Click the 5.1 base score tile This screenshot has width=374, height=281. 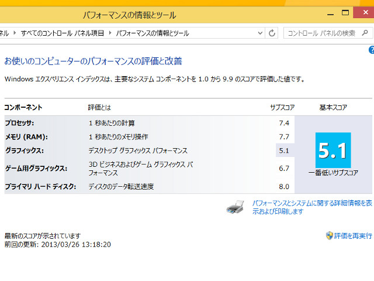pyautogui.click(x=333, y=150)
